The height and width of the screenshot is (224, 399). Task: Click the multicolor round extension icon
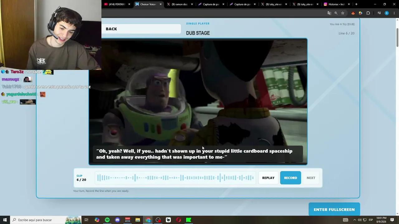point(360,13)
